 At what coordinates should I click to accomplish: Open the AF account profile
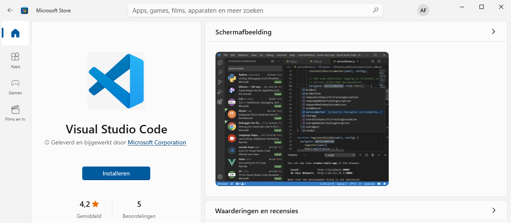(x=423, y=10)
